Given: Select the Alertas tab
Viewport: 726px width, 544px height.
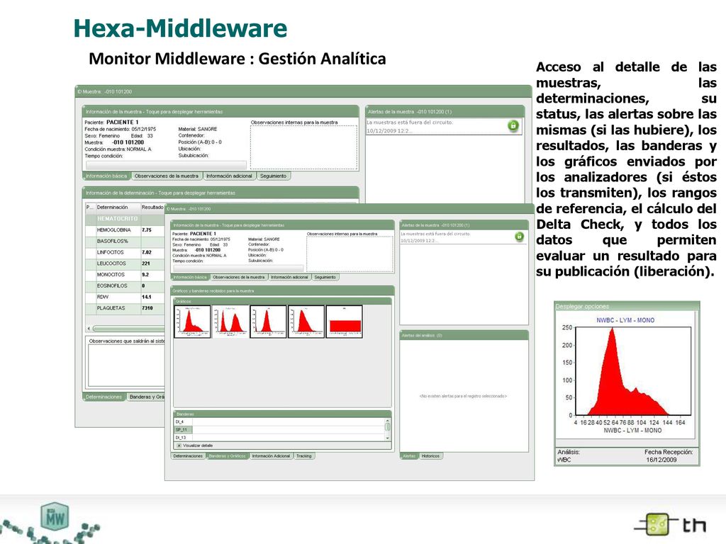Looking at the screenshot, I should (409, 456).
